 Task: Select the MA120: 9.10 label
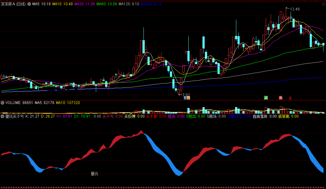[129, 4]
